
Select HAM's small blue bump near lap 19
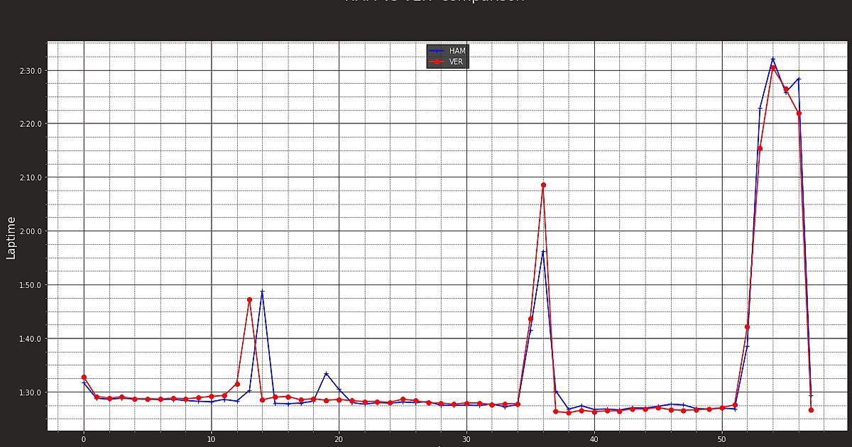[x=326, y=374]
